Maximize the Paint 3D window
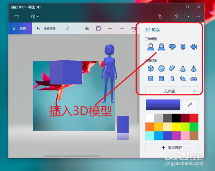 click(x=187, y=7)
